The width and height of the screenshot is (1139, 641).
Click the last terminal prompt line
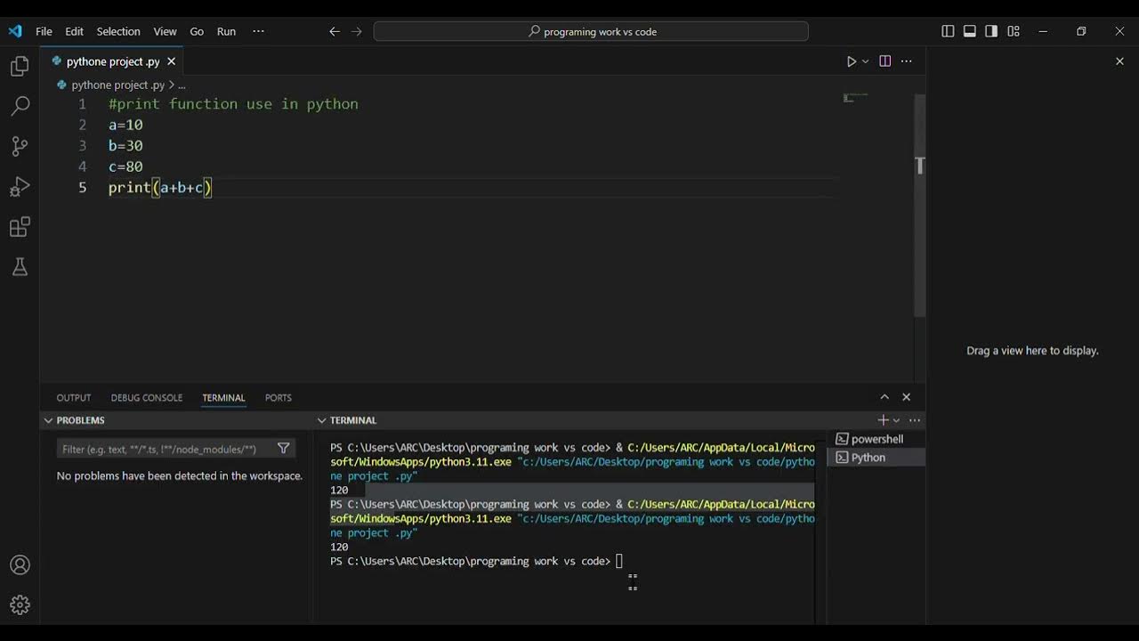pos(476,561)
